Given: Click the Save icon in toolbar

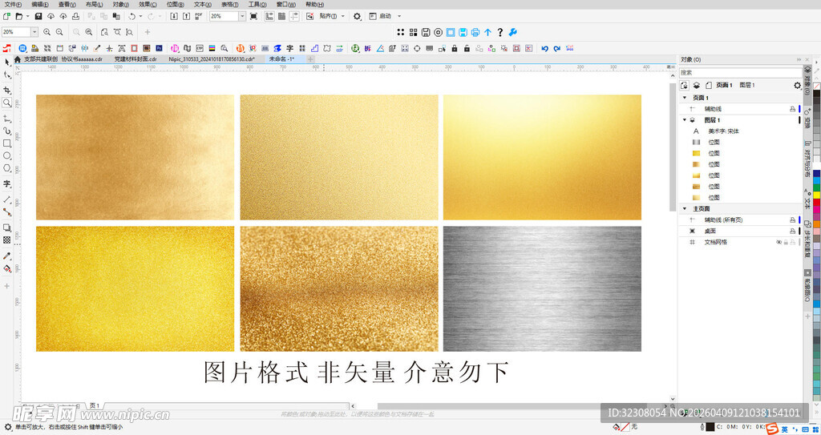Looking at the screenshot, I should [x=38, y=16].
